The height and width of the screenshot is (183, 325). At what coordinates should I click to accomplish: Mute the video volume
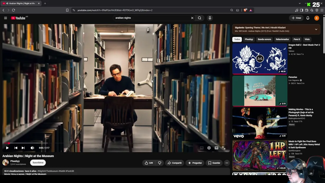coord(32,148)
